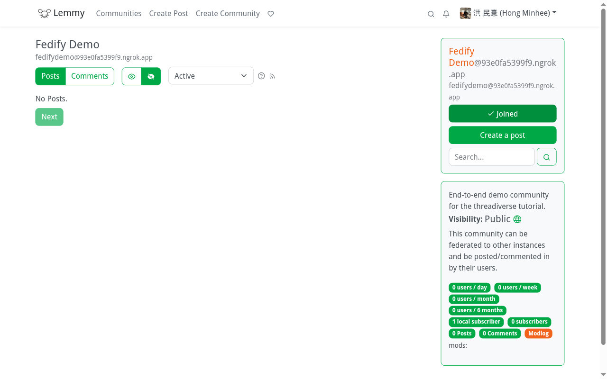Open Communities in the navbar
Viewport: 607px width, 379px height.
point(119,13)
